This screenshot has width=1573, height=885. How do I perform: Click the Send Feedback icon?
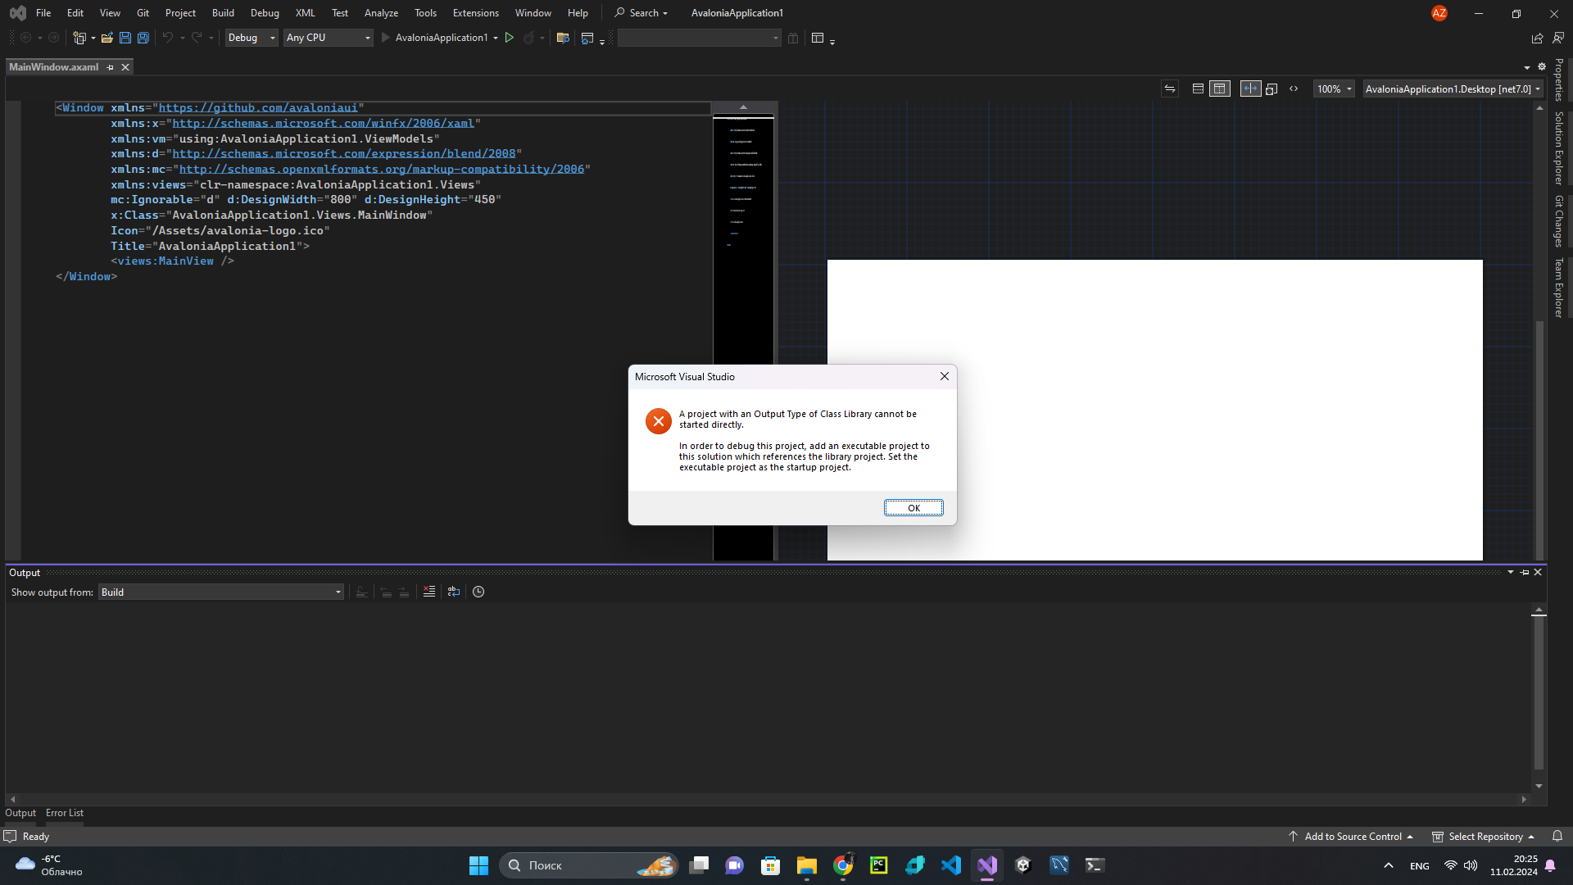(1558, 38)
